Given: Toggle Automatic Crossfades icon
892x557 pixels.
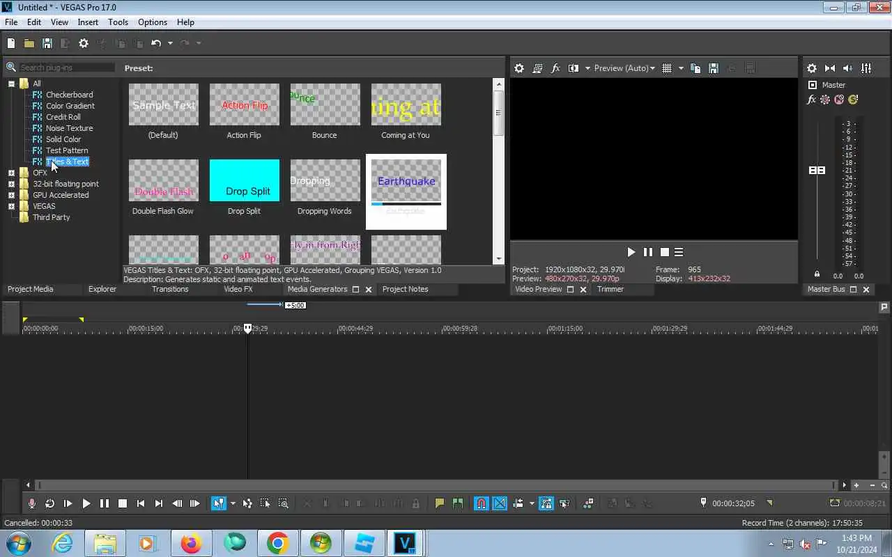Looking at the screenshot, I should (500, 503).
